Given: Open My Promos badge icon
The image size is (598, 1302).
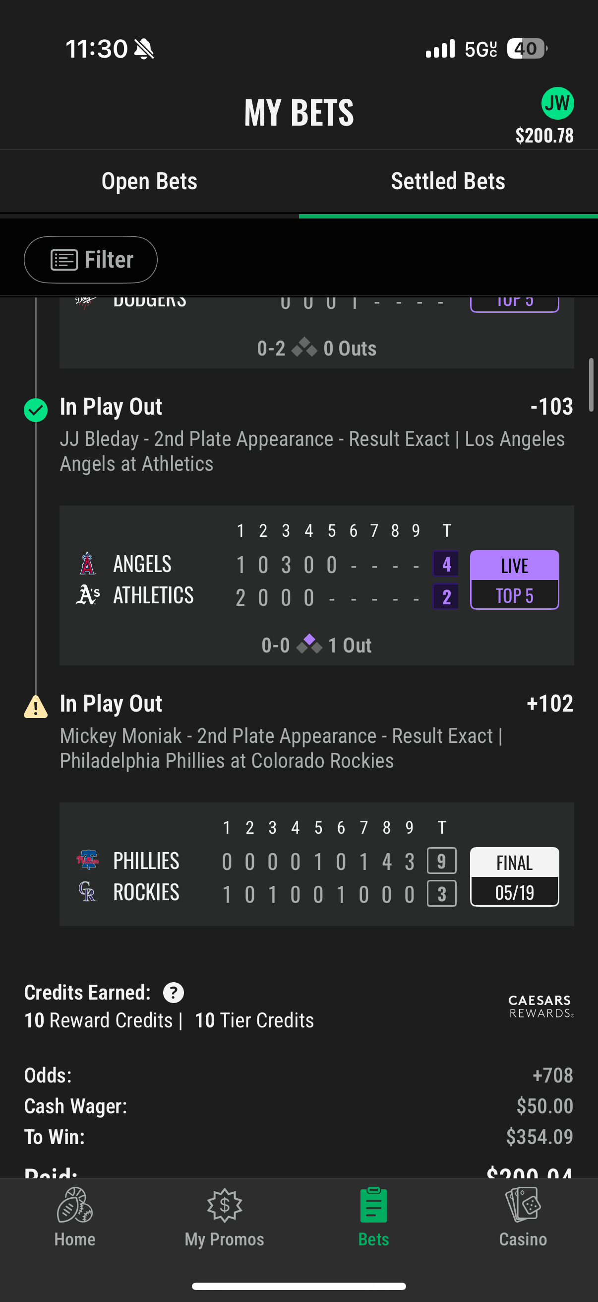Looking at the screenshot, I should coord(225,1205).
